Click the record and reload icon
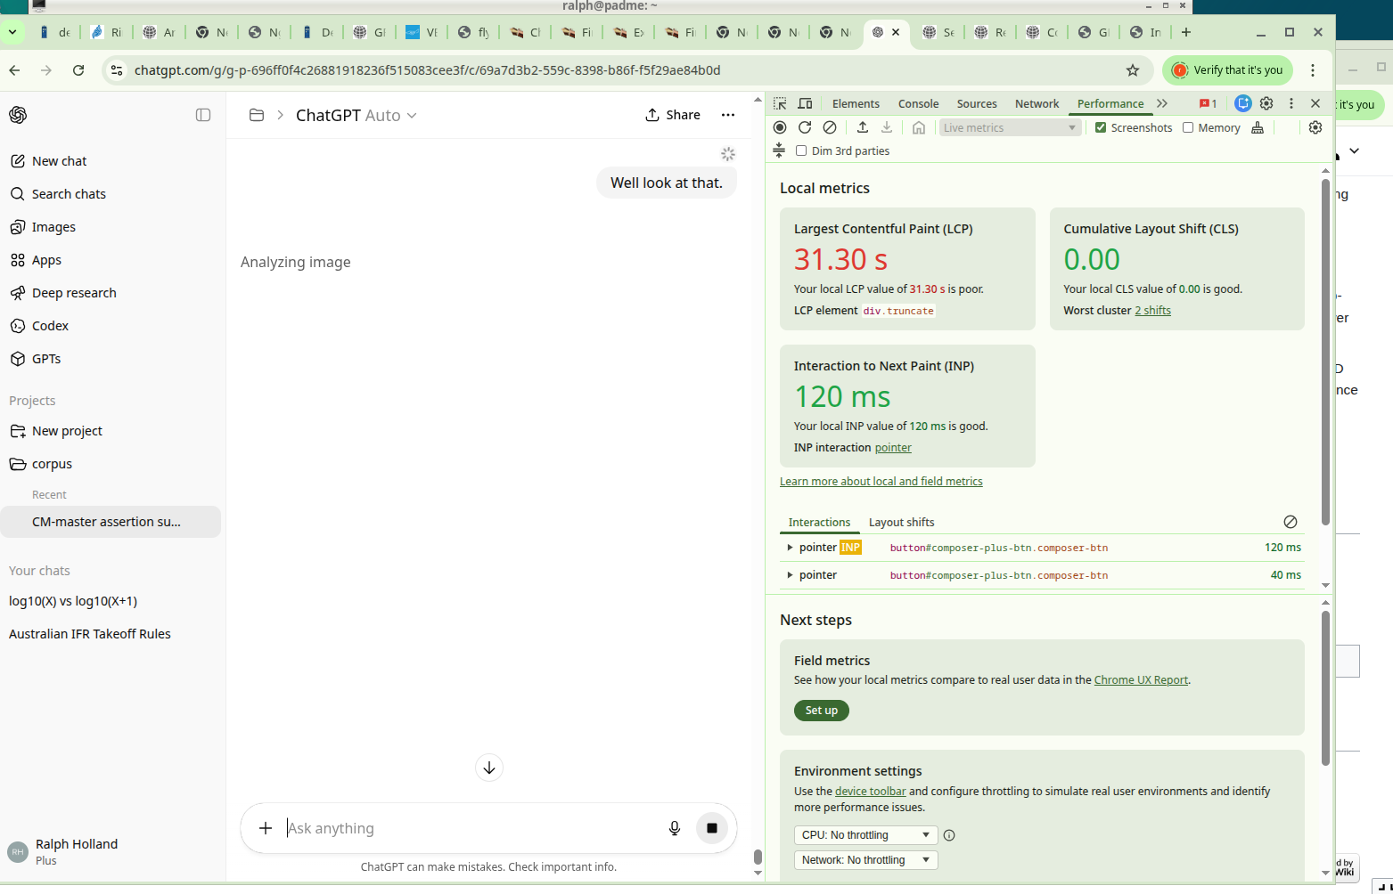This screenshot has width=1393, height=894. click(x=805, y=127)
